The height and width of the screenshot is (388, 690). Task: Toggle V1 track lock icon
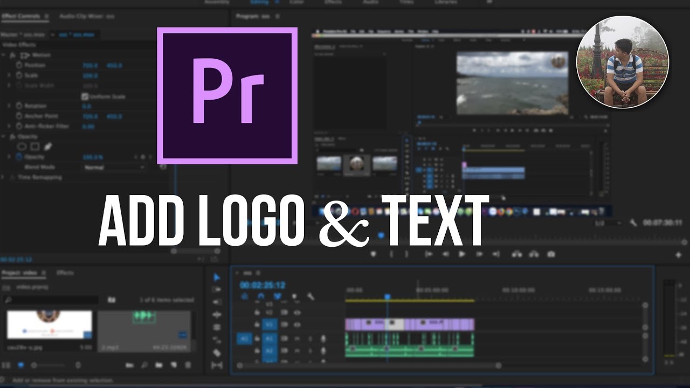[x=257, y=324]
